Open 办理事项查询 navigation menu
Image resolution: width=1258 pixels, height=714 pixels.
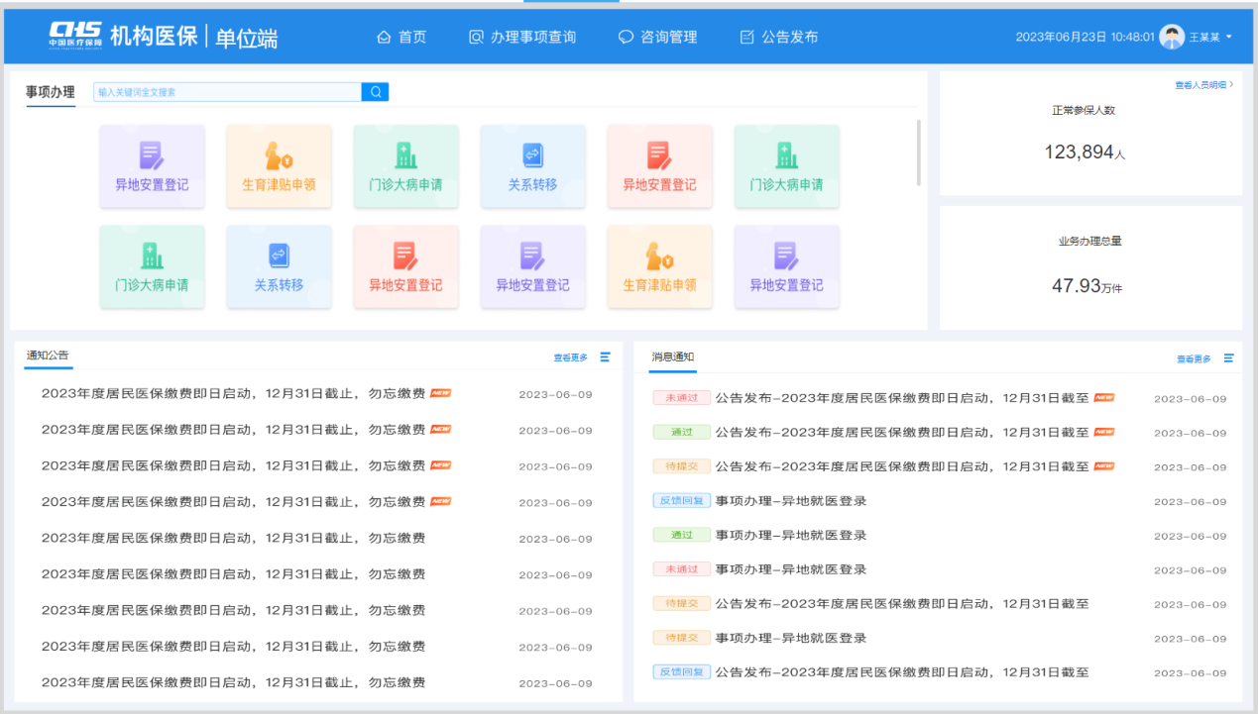coord(522,38)
